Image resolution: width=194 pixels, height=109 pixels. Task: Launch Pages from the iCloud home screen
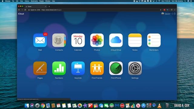(x=40, y=68)
